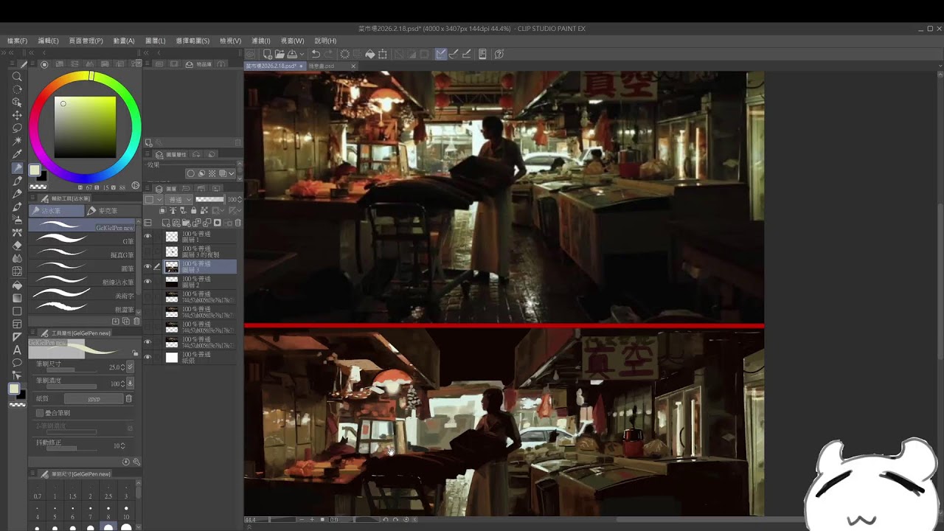944x531 pixels.
Task: Select layer 圖層 2 thumbnail
Action: (172, 282)
